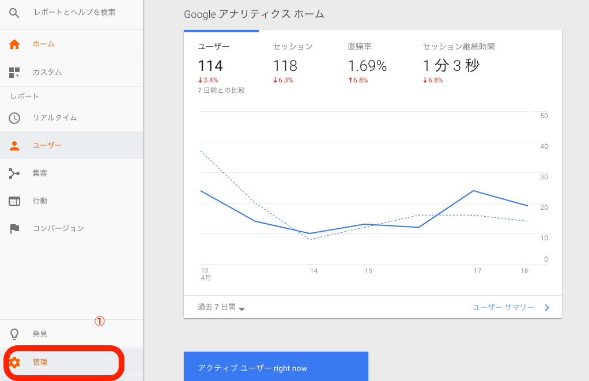This screenshot has height=381, width=589.
Task: Expand the カスタム section
Action: point(71,72)
